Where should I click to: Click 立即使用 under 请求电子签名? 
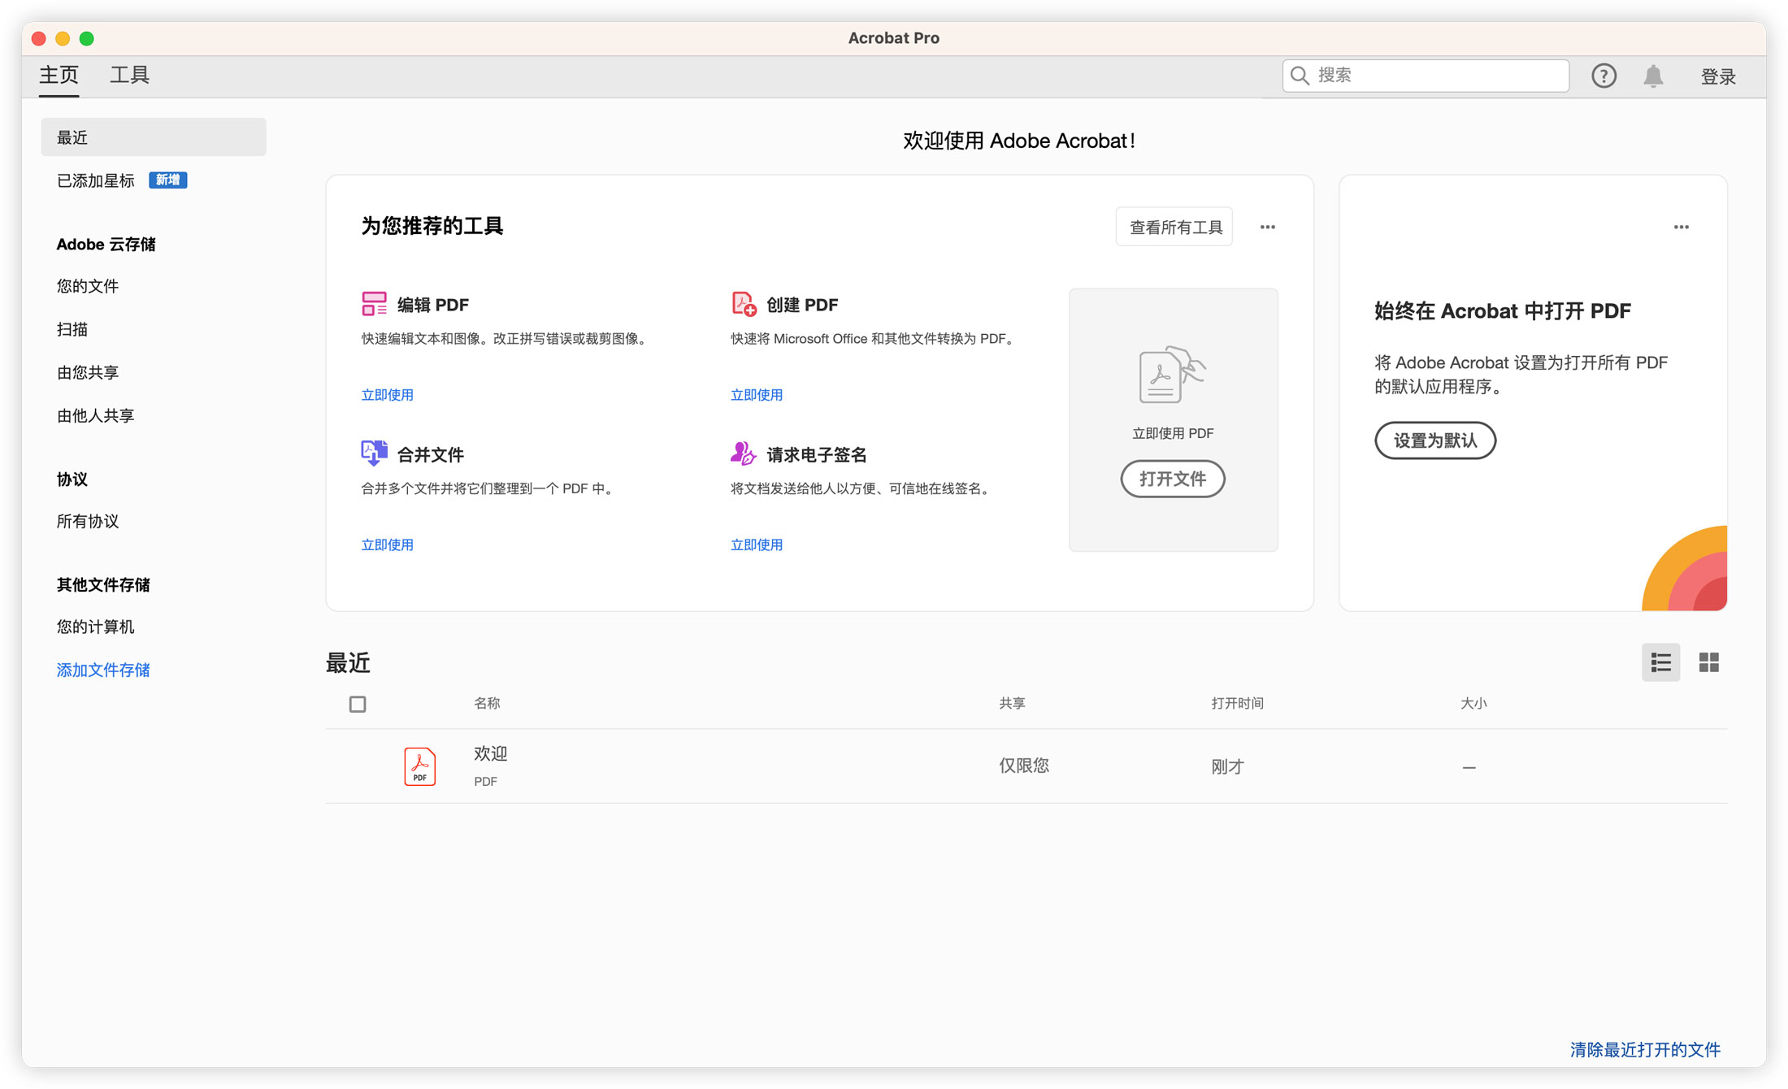click(x=757, y=544)
